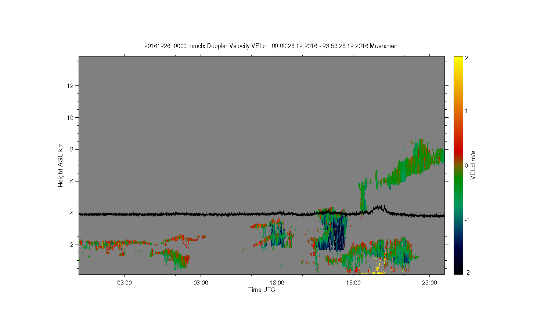Click the 18:00 time tick label
This screenshot has width=551, height=330.
point(353,283)
